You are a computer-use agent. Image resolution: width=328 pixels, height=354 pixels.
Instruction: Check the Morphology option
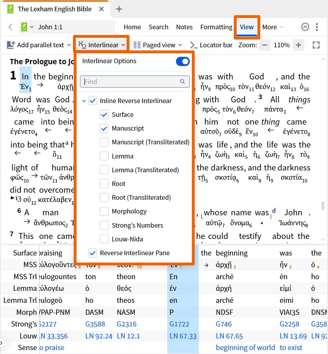click(104, 211)
